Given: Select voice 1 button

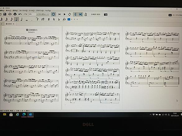Looking at the screenshot, I should (x=69, y=19).
